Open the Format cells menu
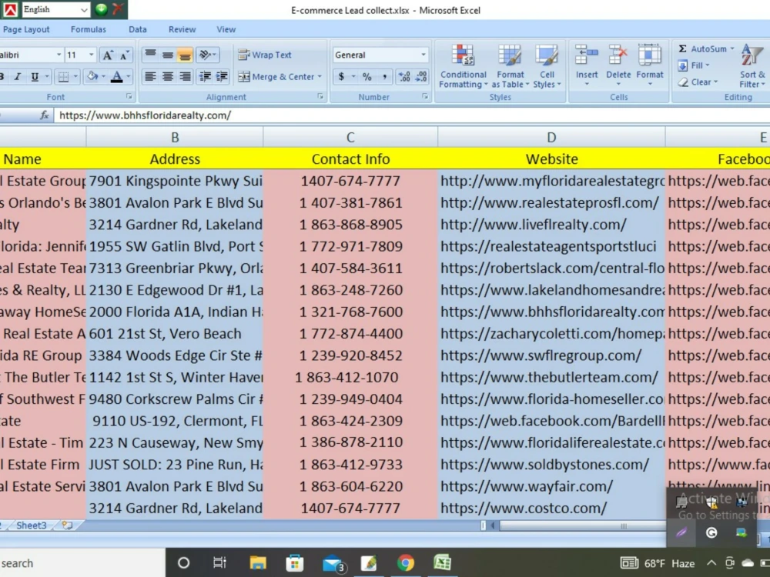 650,65
